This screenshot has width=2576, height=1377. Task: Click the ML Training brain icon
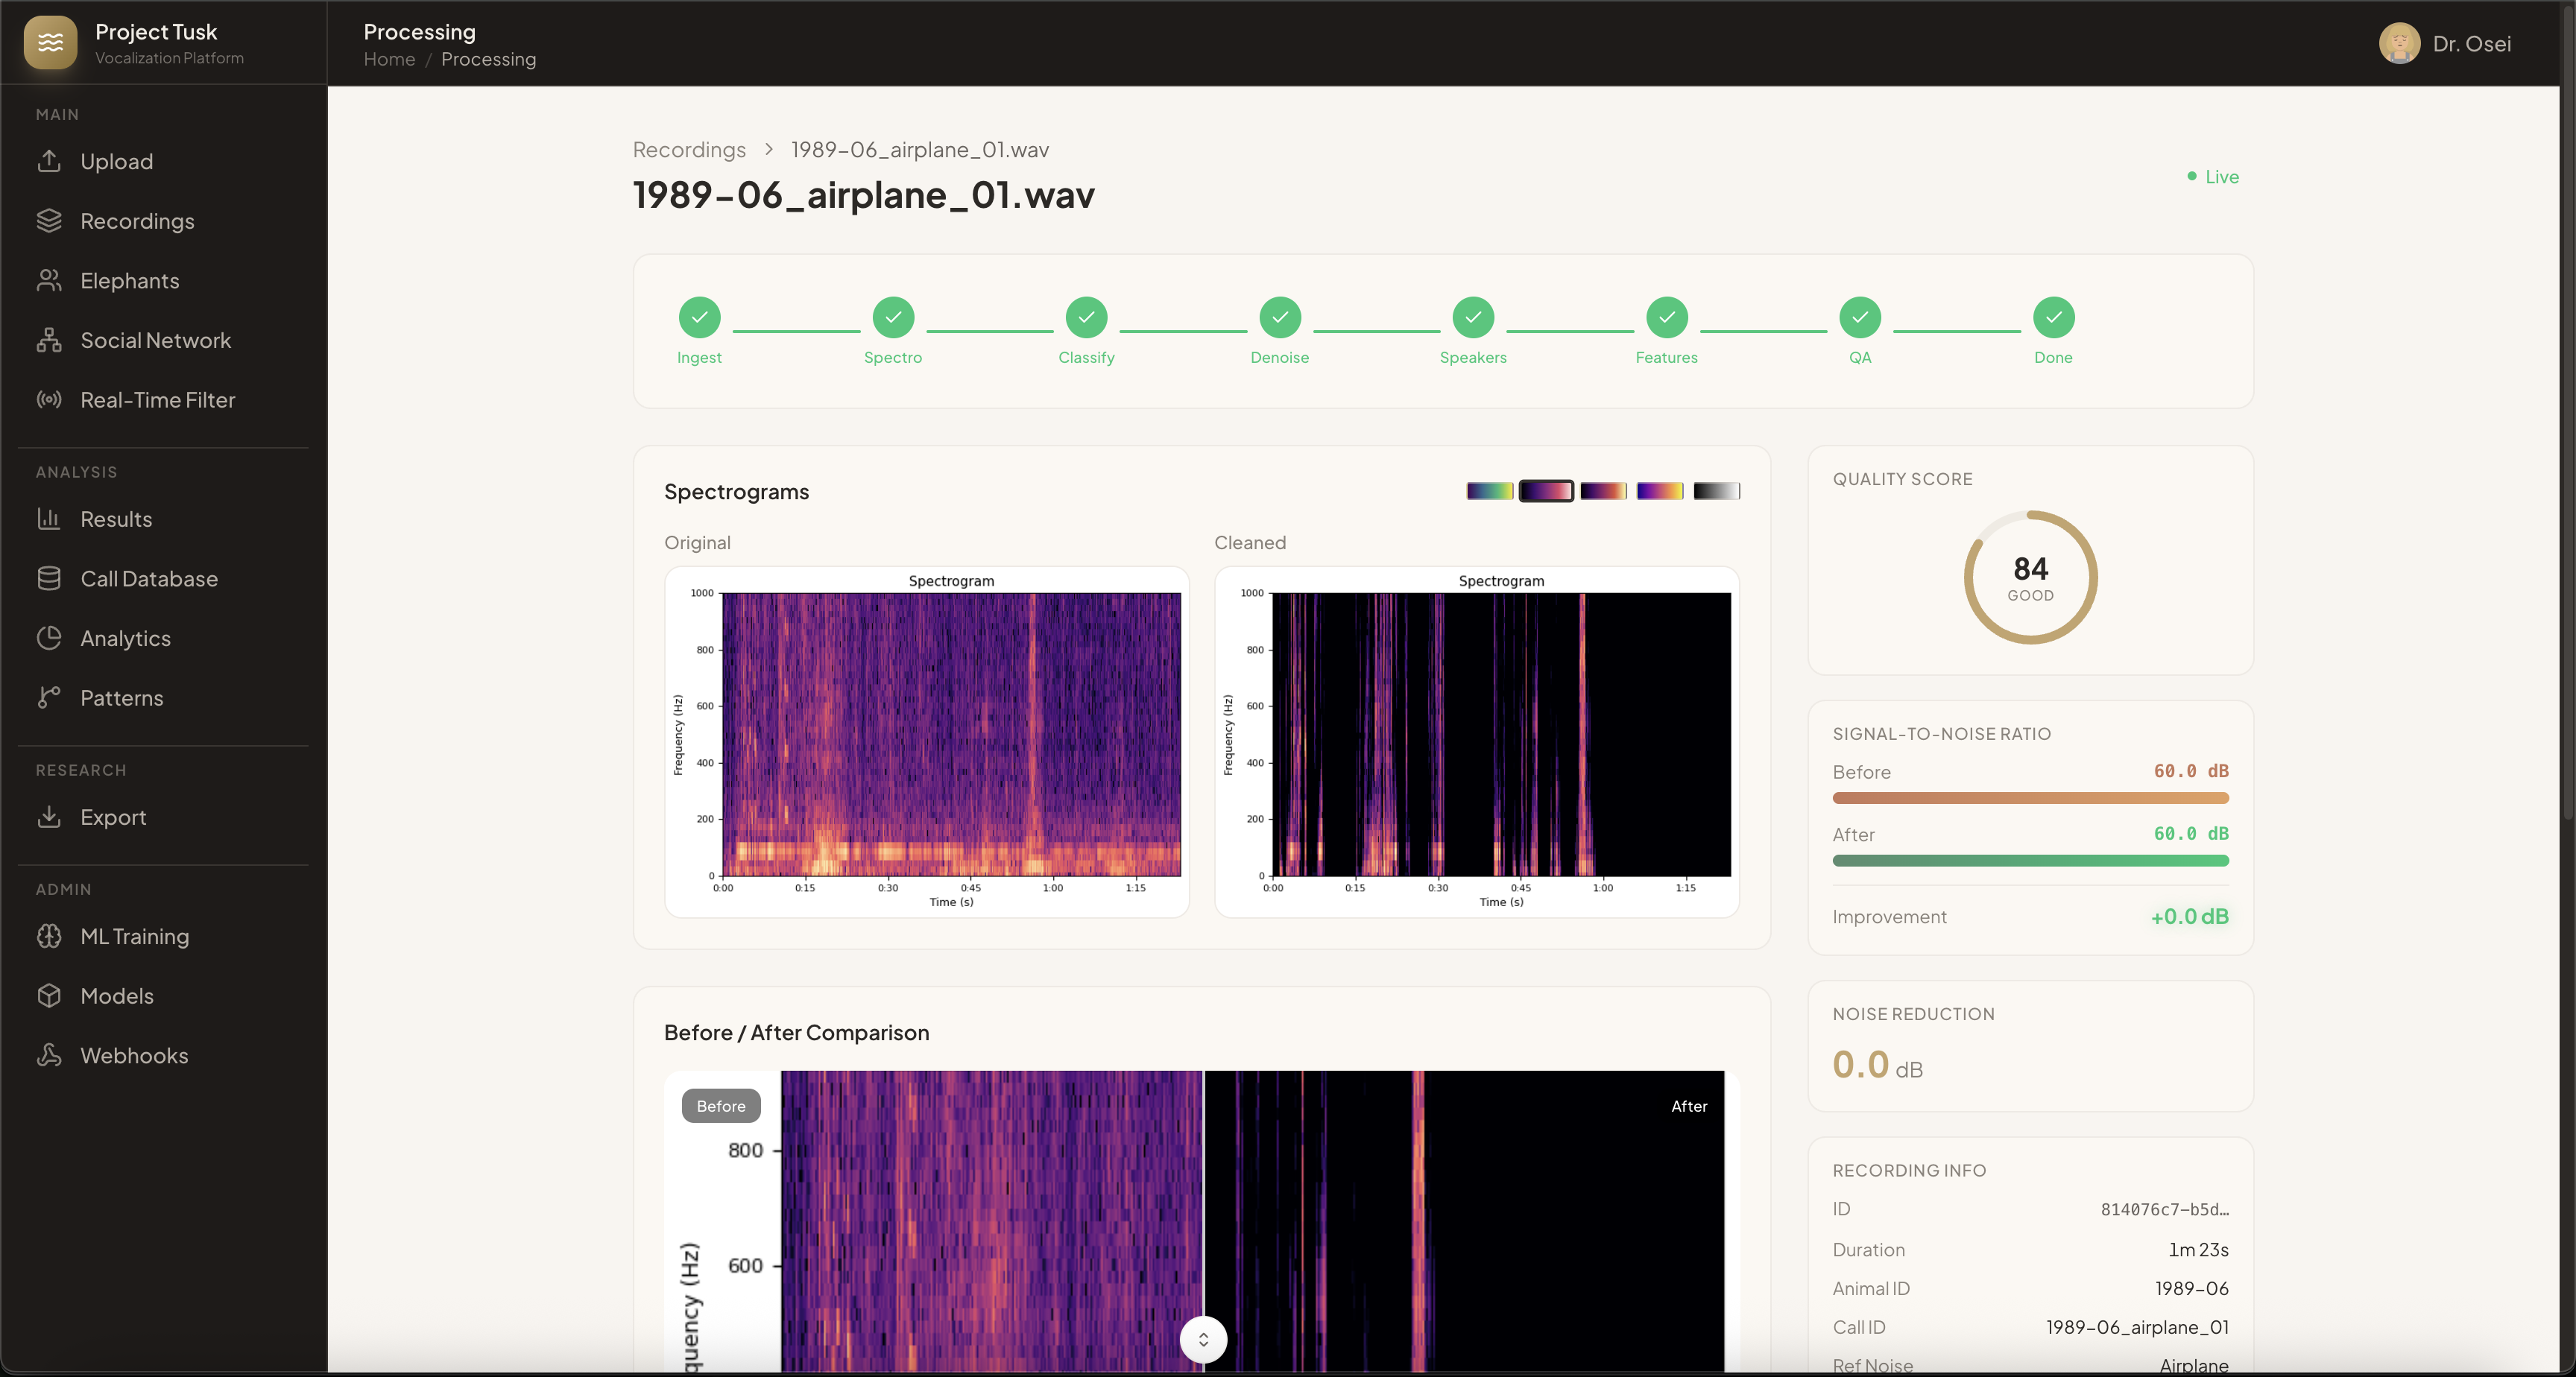click(x=49, y=936)
